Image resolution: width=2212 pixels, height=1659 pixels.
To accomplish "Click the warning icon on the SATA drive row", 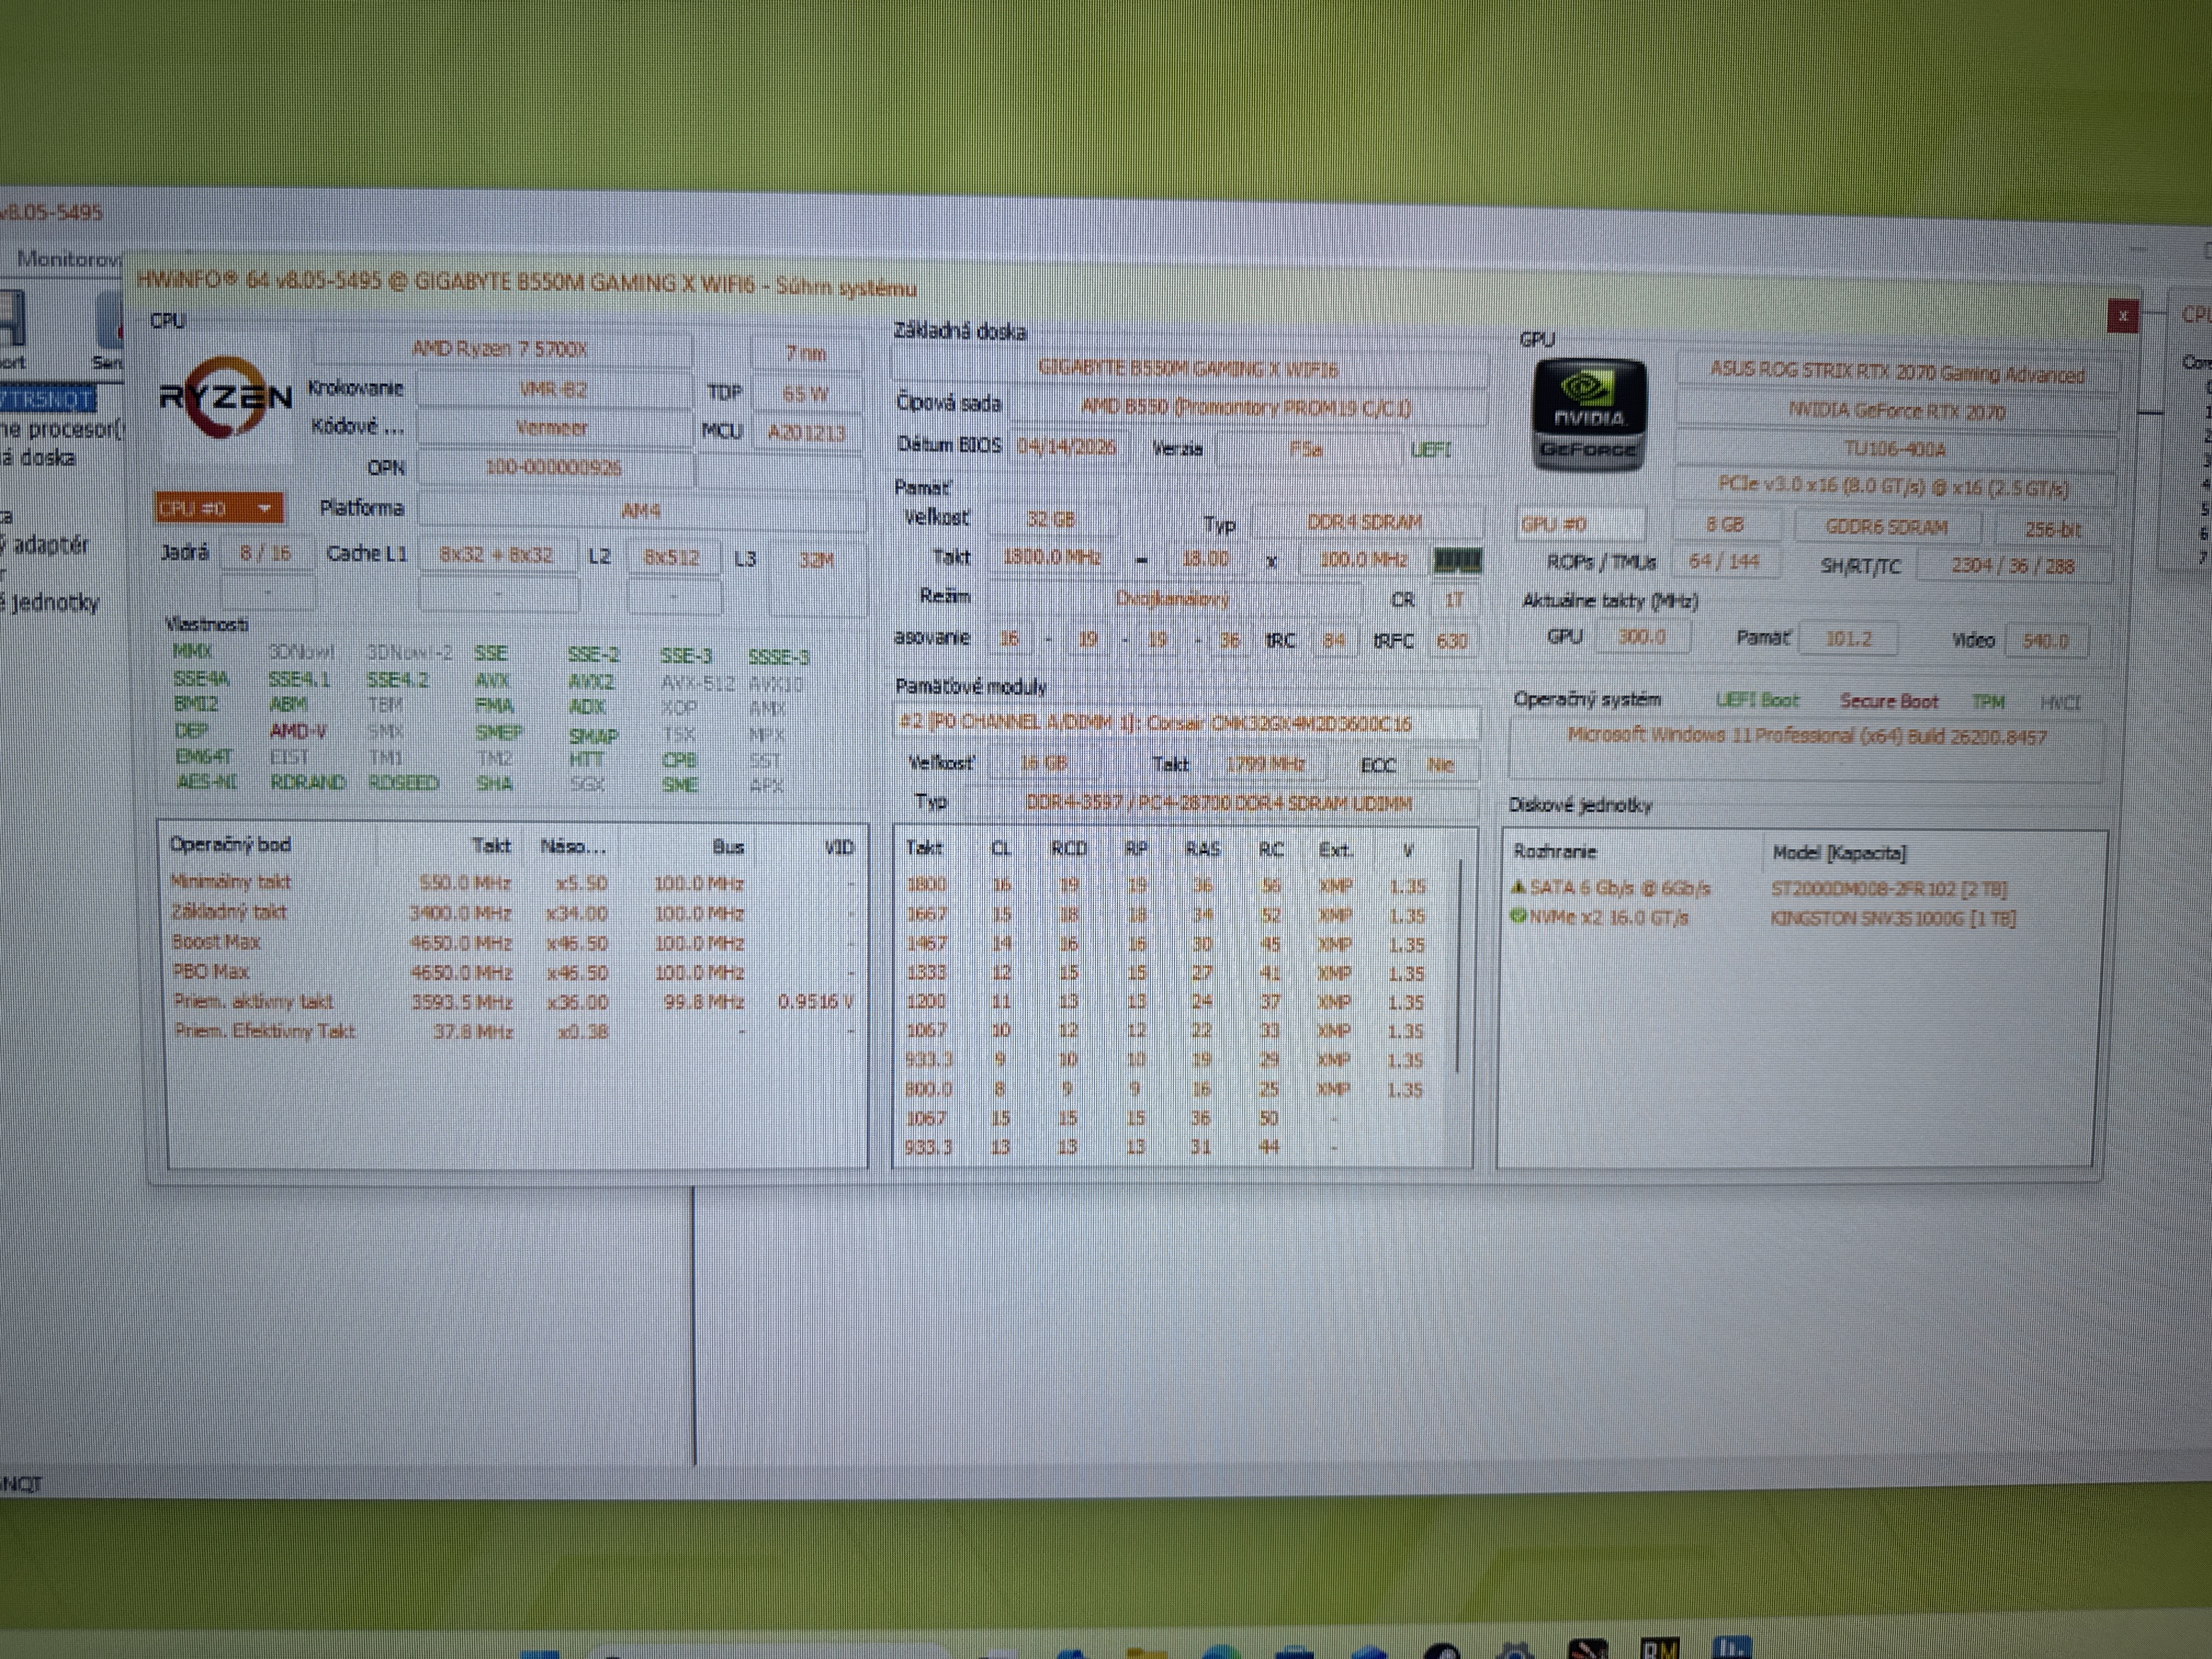I will point(1518,886).
